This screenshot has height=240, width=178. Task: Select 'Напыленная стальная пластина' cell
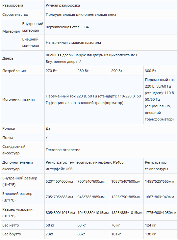coord(111,42)
